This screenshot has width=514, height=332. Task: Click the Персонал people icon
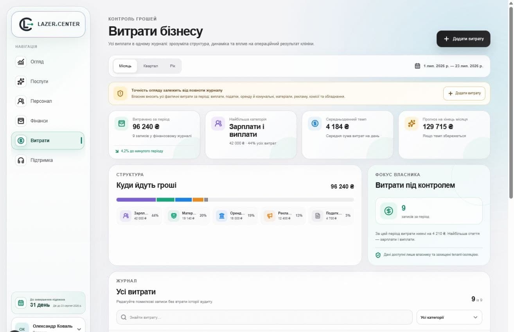pos(21,101)
